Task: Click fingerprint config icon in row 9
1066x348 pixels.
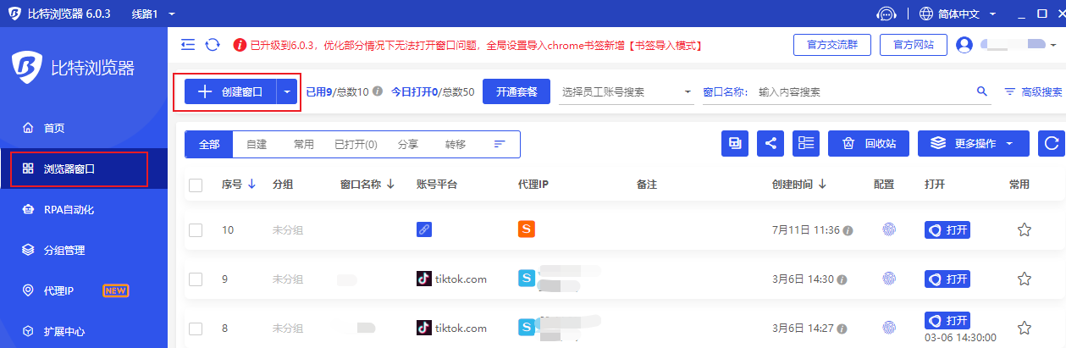Action: coord(889,279)
